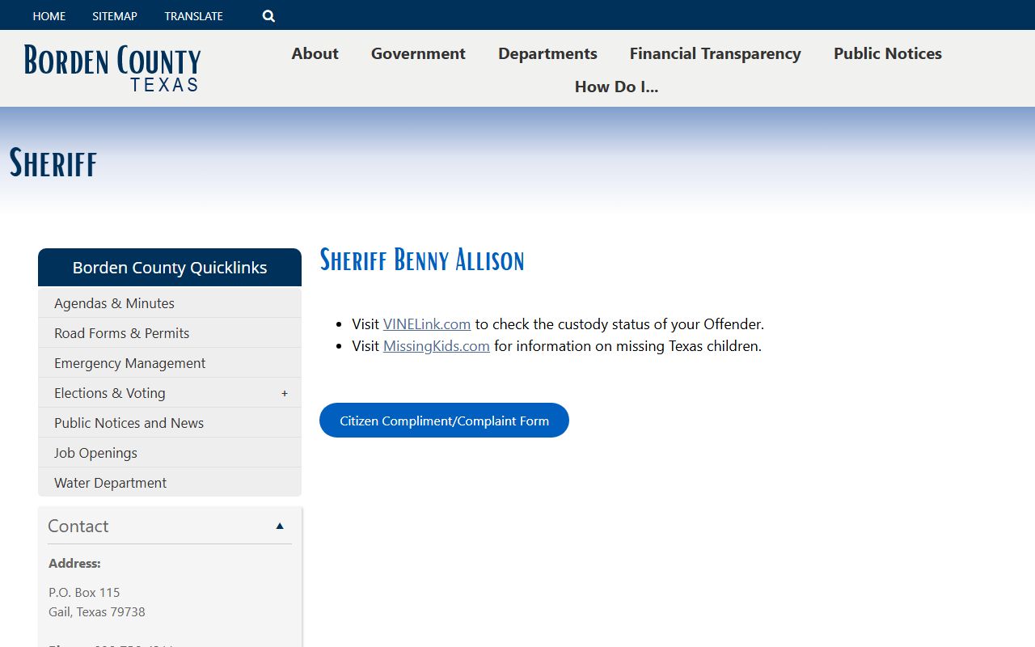Open the Financial Transparency menu
Screen dimensions: 1035x647
[x=716, y=53]
